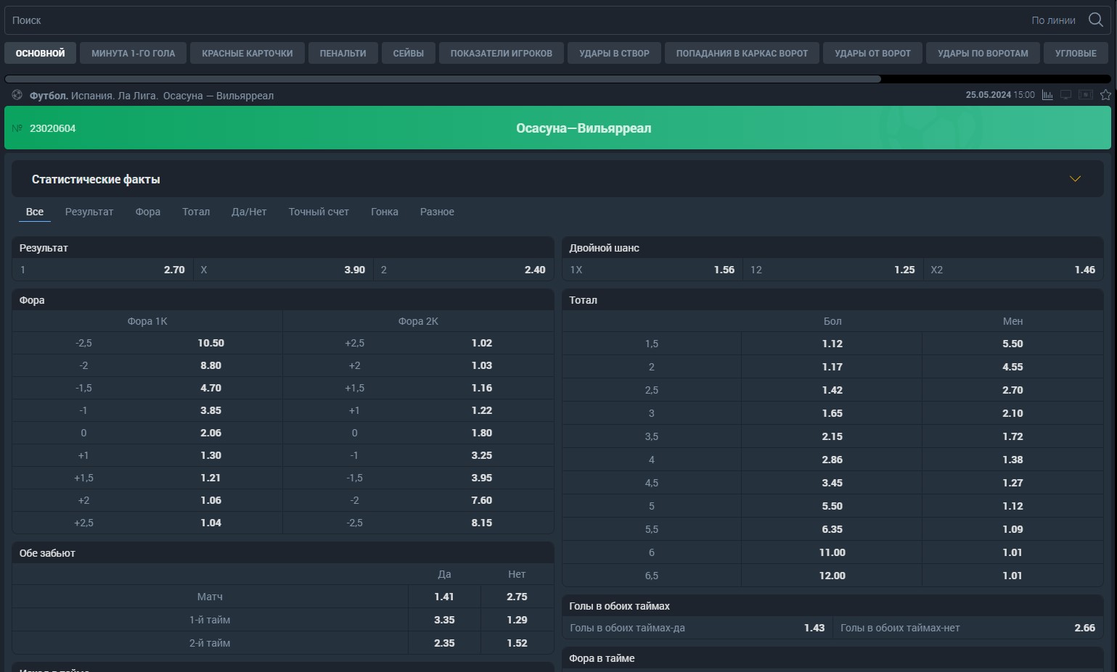Viewport: 1117px width, 672px height.
Task: Select the Гонка filter tab
Action: pyautogui.click(x=384, y=212)
